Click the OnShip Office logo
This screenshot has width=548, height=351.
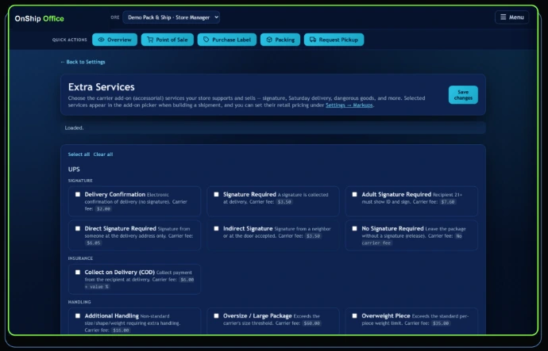pos(39,18)
